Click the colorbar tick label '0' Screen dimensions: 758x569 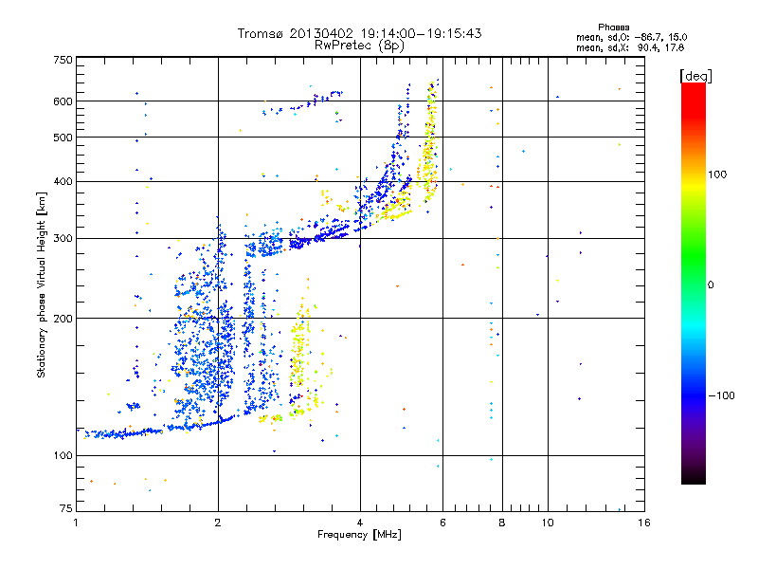[711, 285]
